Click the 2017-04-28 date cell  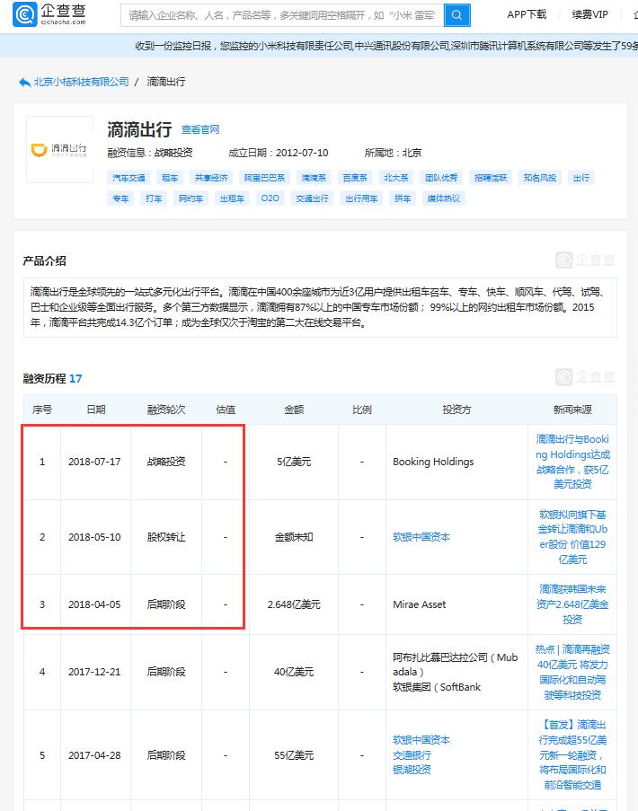click(94, 755)
